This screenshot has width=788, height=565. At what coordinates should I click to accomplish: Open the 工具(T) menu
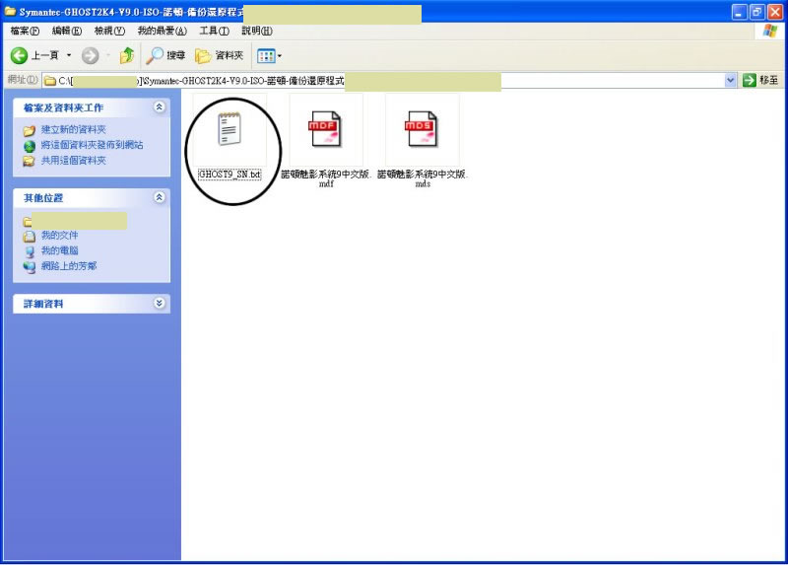coord(214,31)
